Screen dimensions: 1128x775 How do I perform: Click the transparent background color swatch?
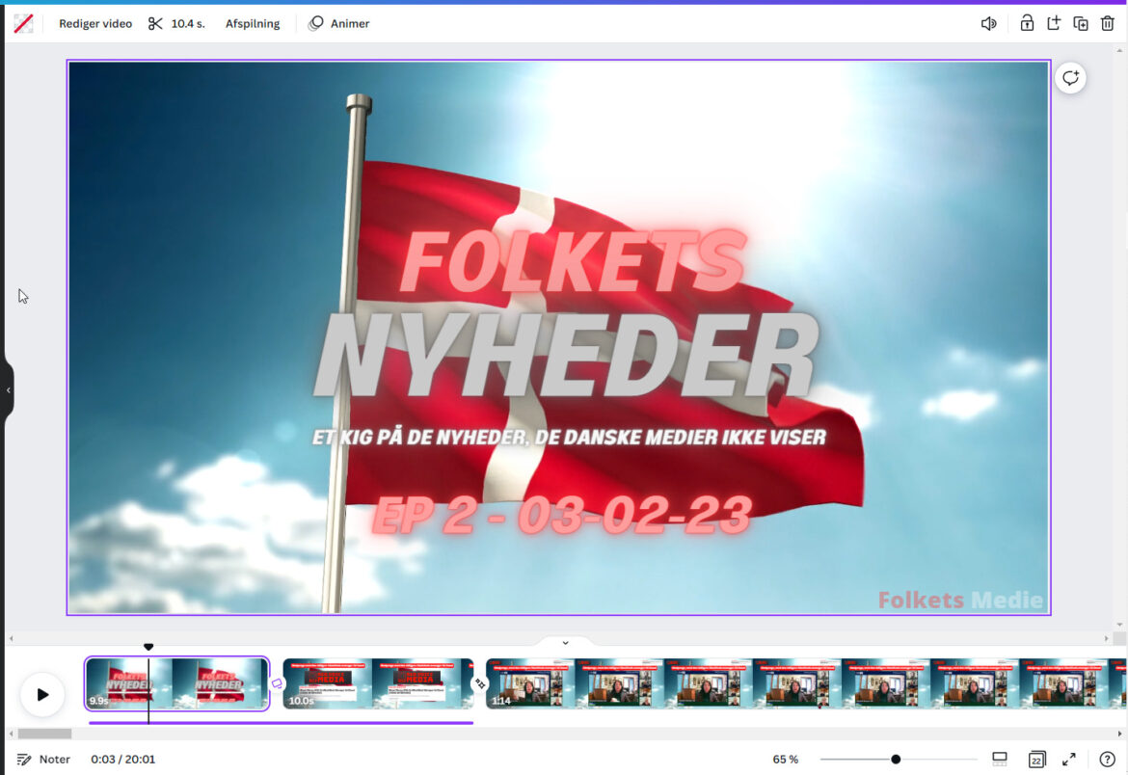pyautogui.click(x=23, y=24)
